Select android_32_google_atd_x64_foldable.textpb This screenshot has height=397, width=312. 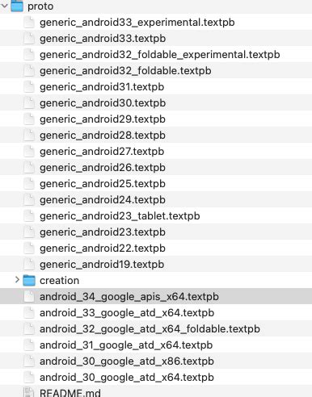click(x=156, y=328)
